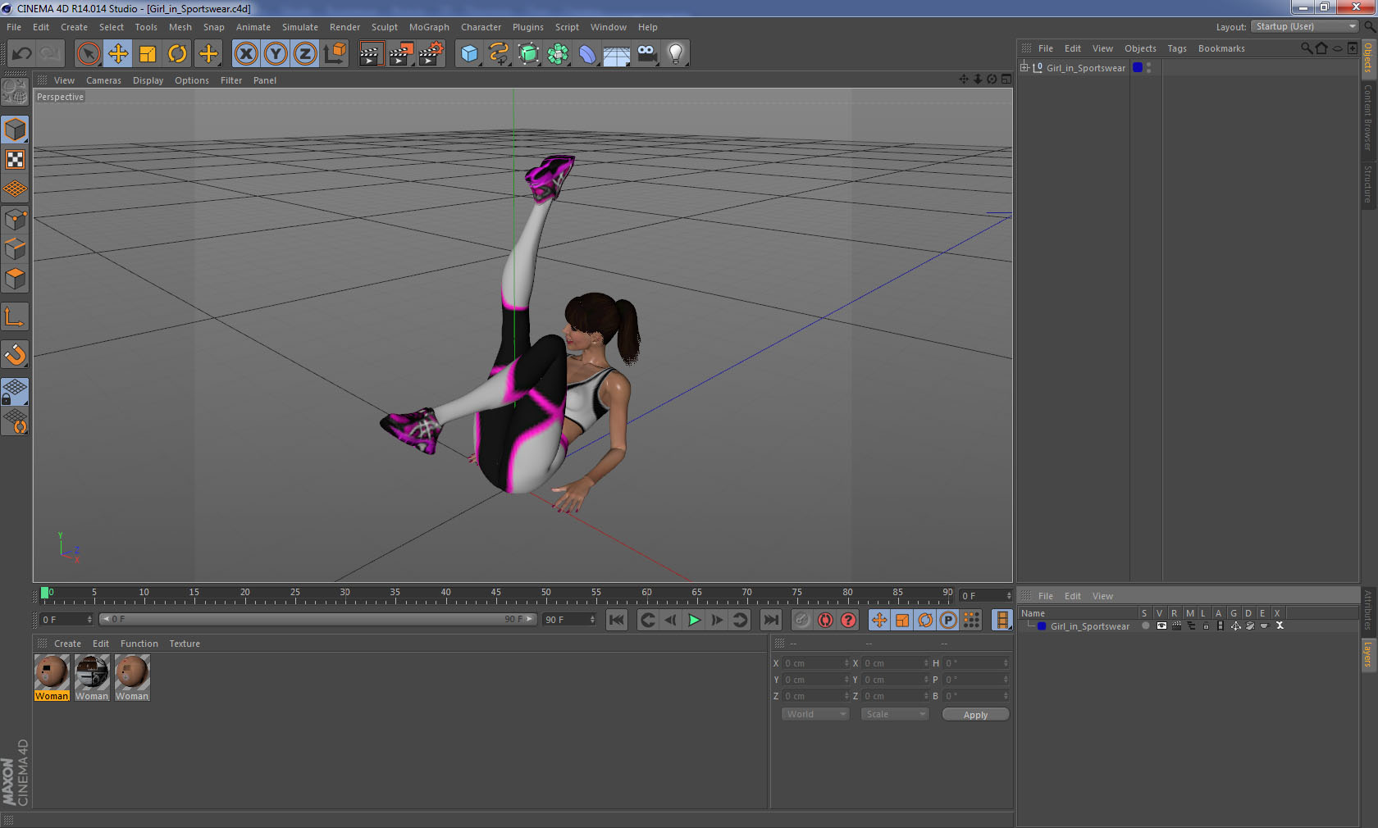Screen dimensions: 1378x828
Task: Click the blue layer color swatch in Layers
Action: [1042, 626]
